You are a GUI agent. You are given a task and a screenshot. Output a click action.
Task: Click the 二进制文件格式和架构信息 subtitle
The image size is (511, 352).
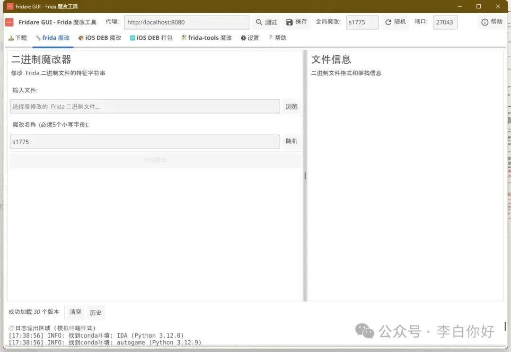click(x=346, y=73)
